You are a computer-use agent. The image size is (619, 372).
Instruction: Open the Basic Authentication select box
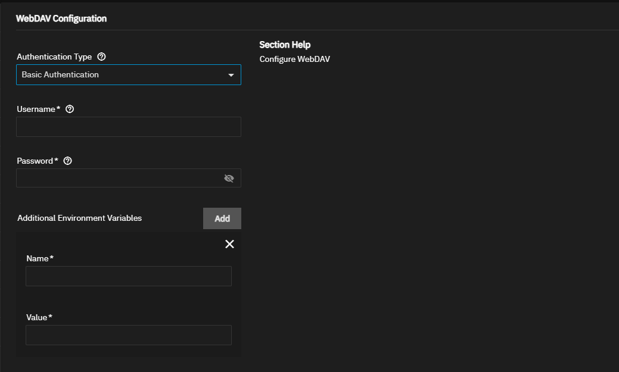point(119,75)
